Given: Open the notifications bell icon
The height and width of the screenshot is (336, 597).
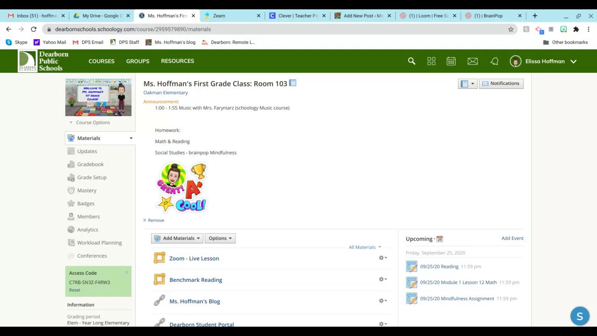Looking at the screenshot, I should 494,61.
